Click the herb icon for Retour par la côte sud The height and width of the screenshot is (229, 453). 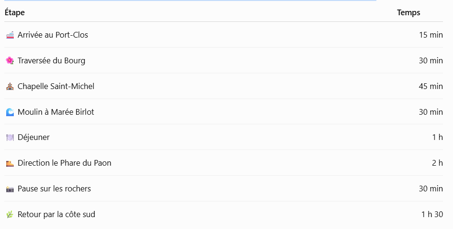coord(10,215)
